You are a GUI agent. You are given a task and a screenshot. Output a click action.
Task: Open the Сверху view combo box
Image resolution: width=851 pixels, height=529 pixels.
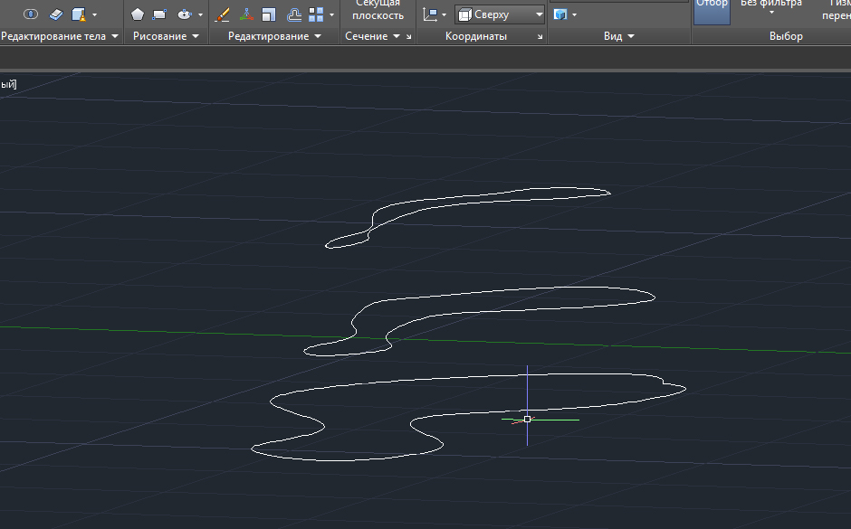500,14
